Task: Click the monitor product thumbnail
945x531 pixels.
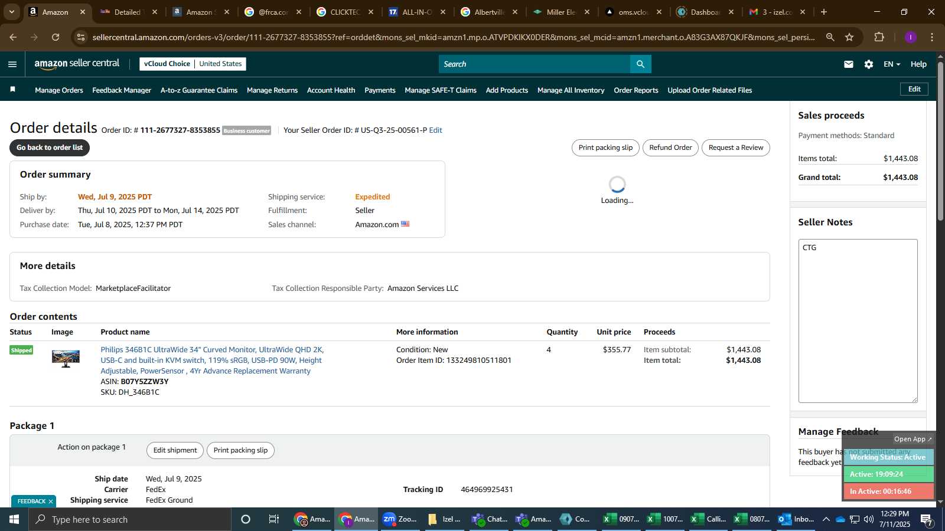Action: point(66,359)
